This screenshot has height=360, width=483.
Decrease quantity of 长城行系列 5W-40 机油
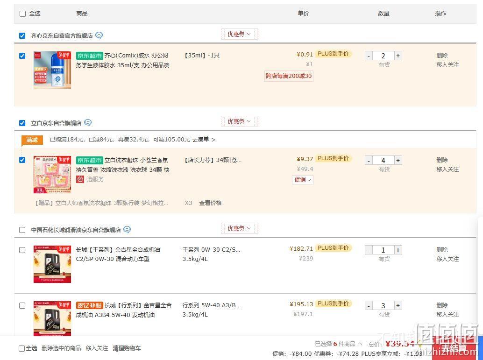[369, 305]
